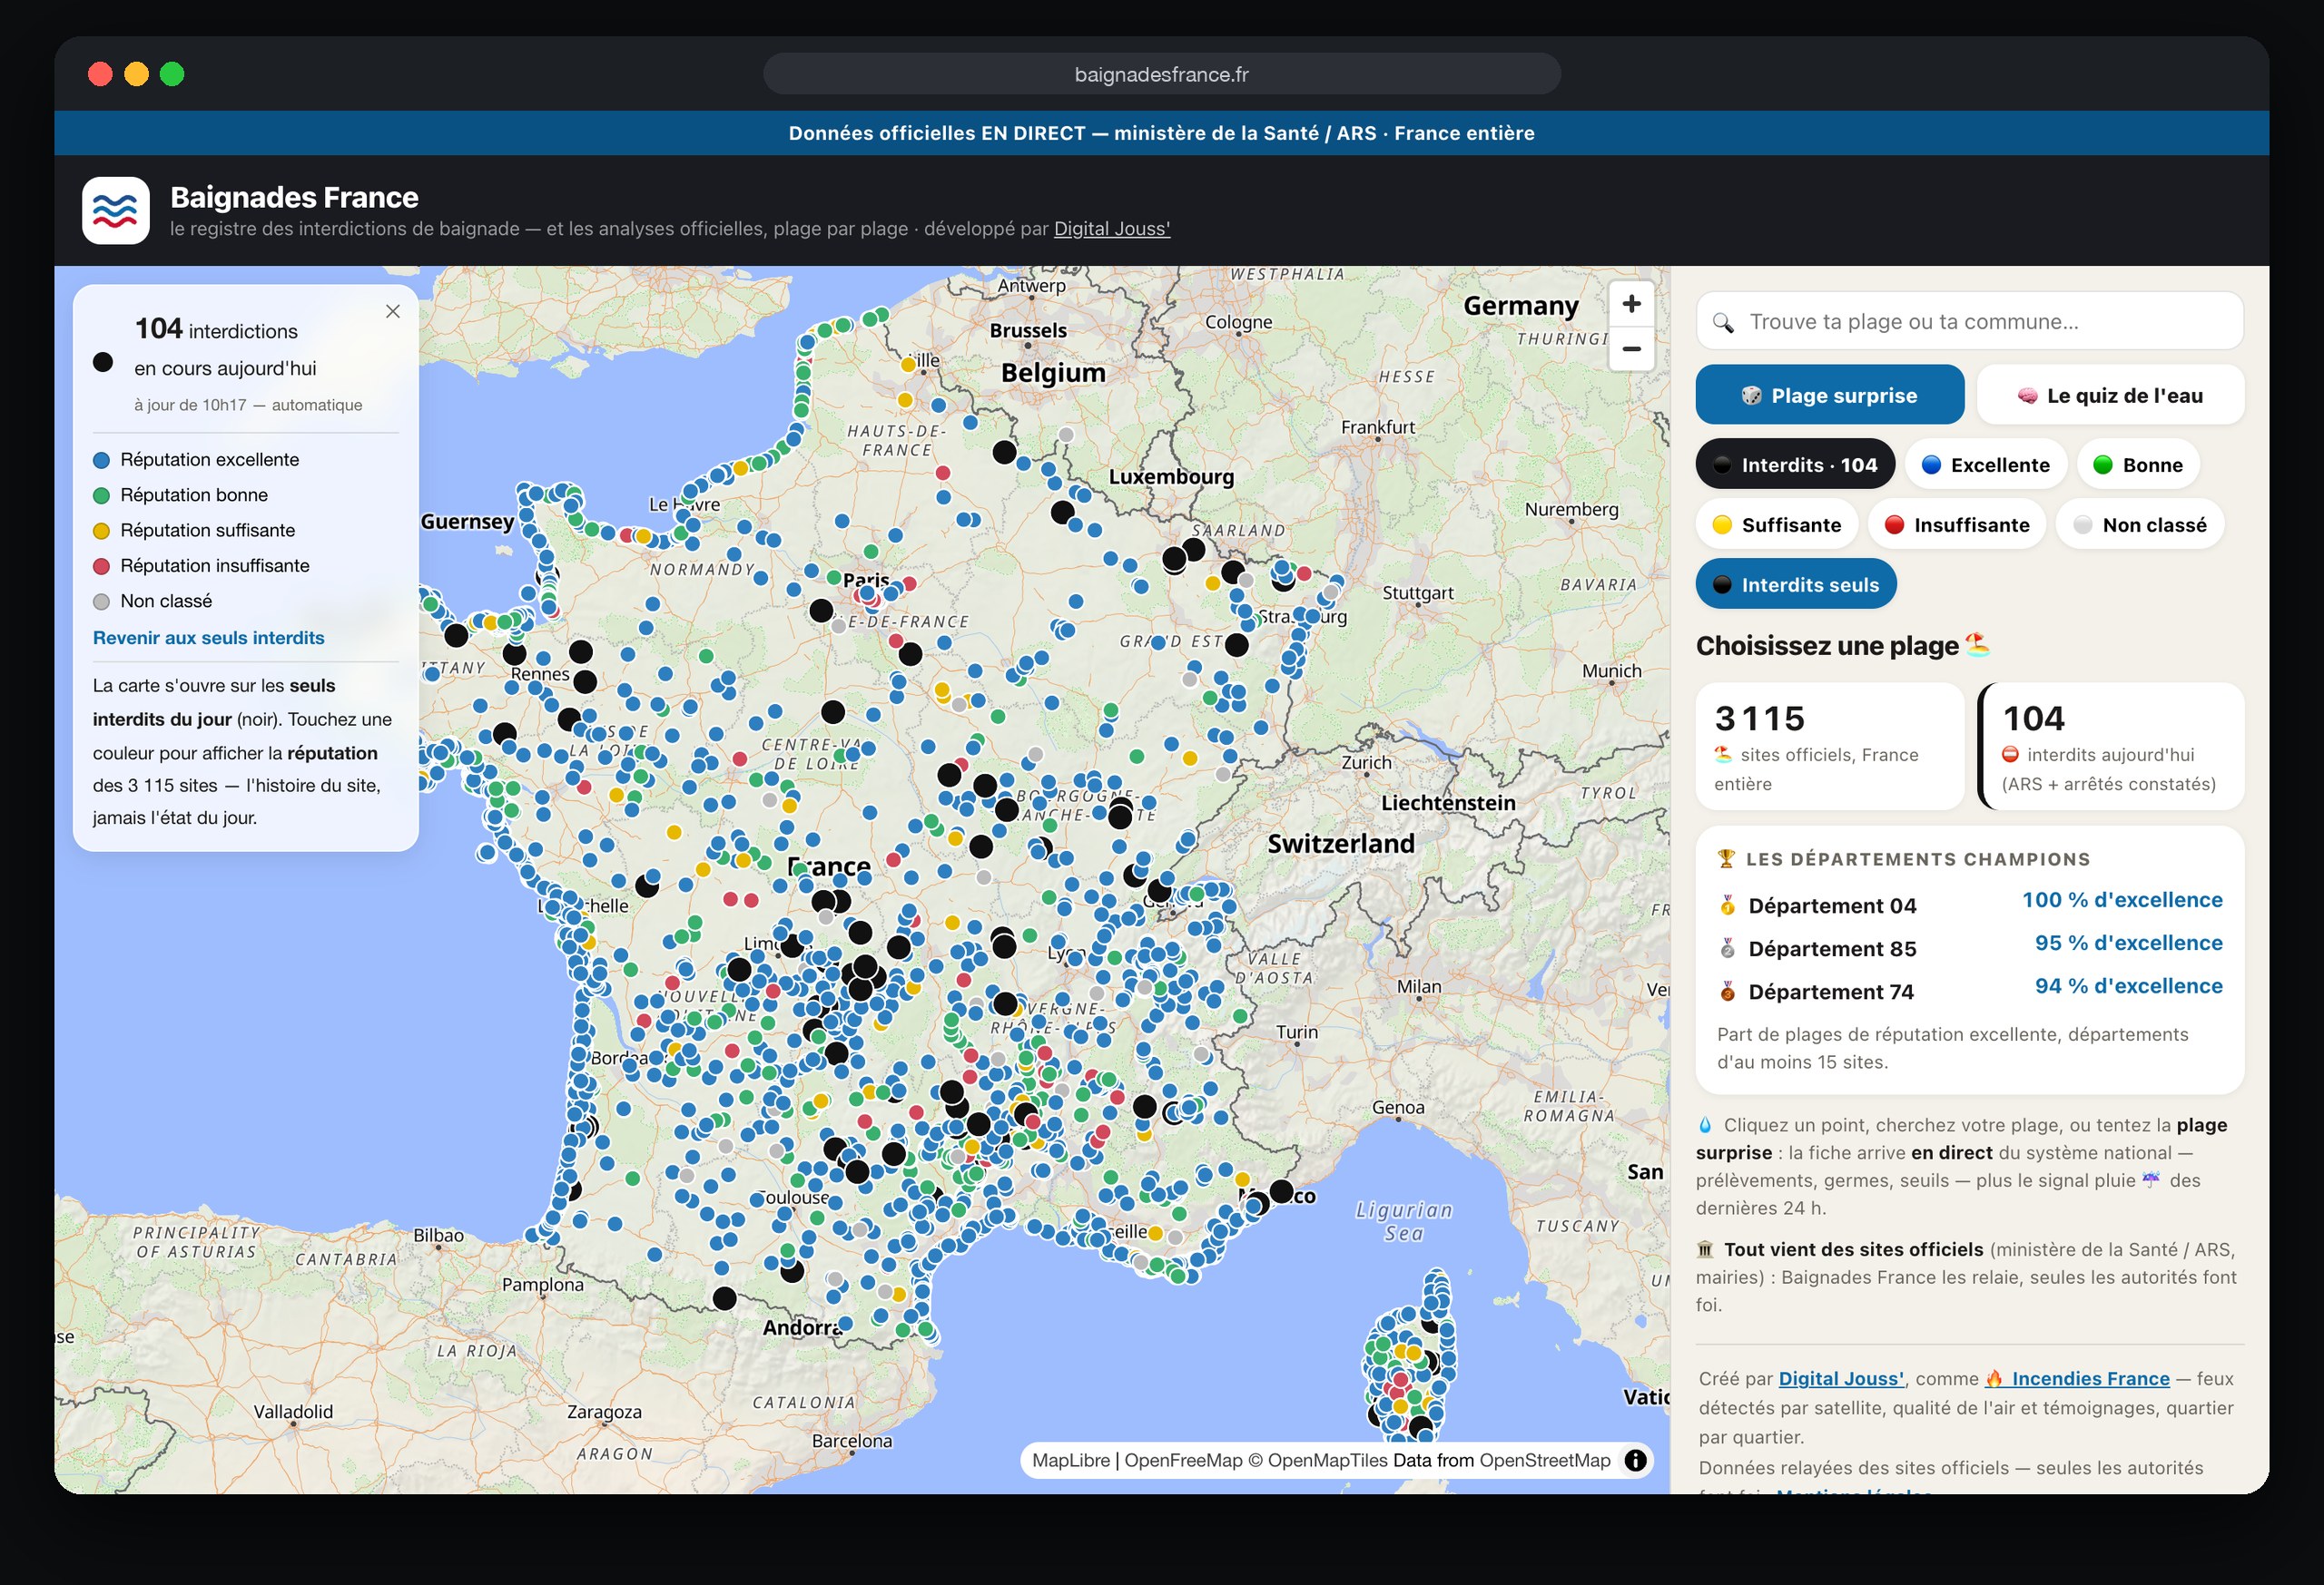Toggle the Interdits · 104 filter chip
2324x1585 pixels.
1795,465
